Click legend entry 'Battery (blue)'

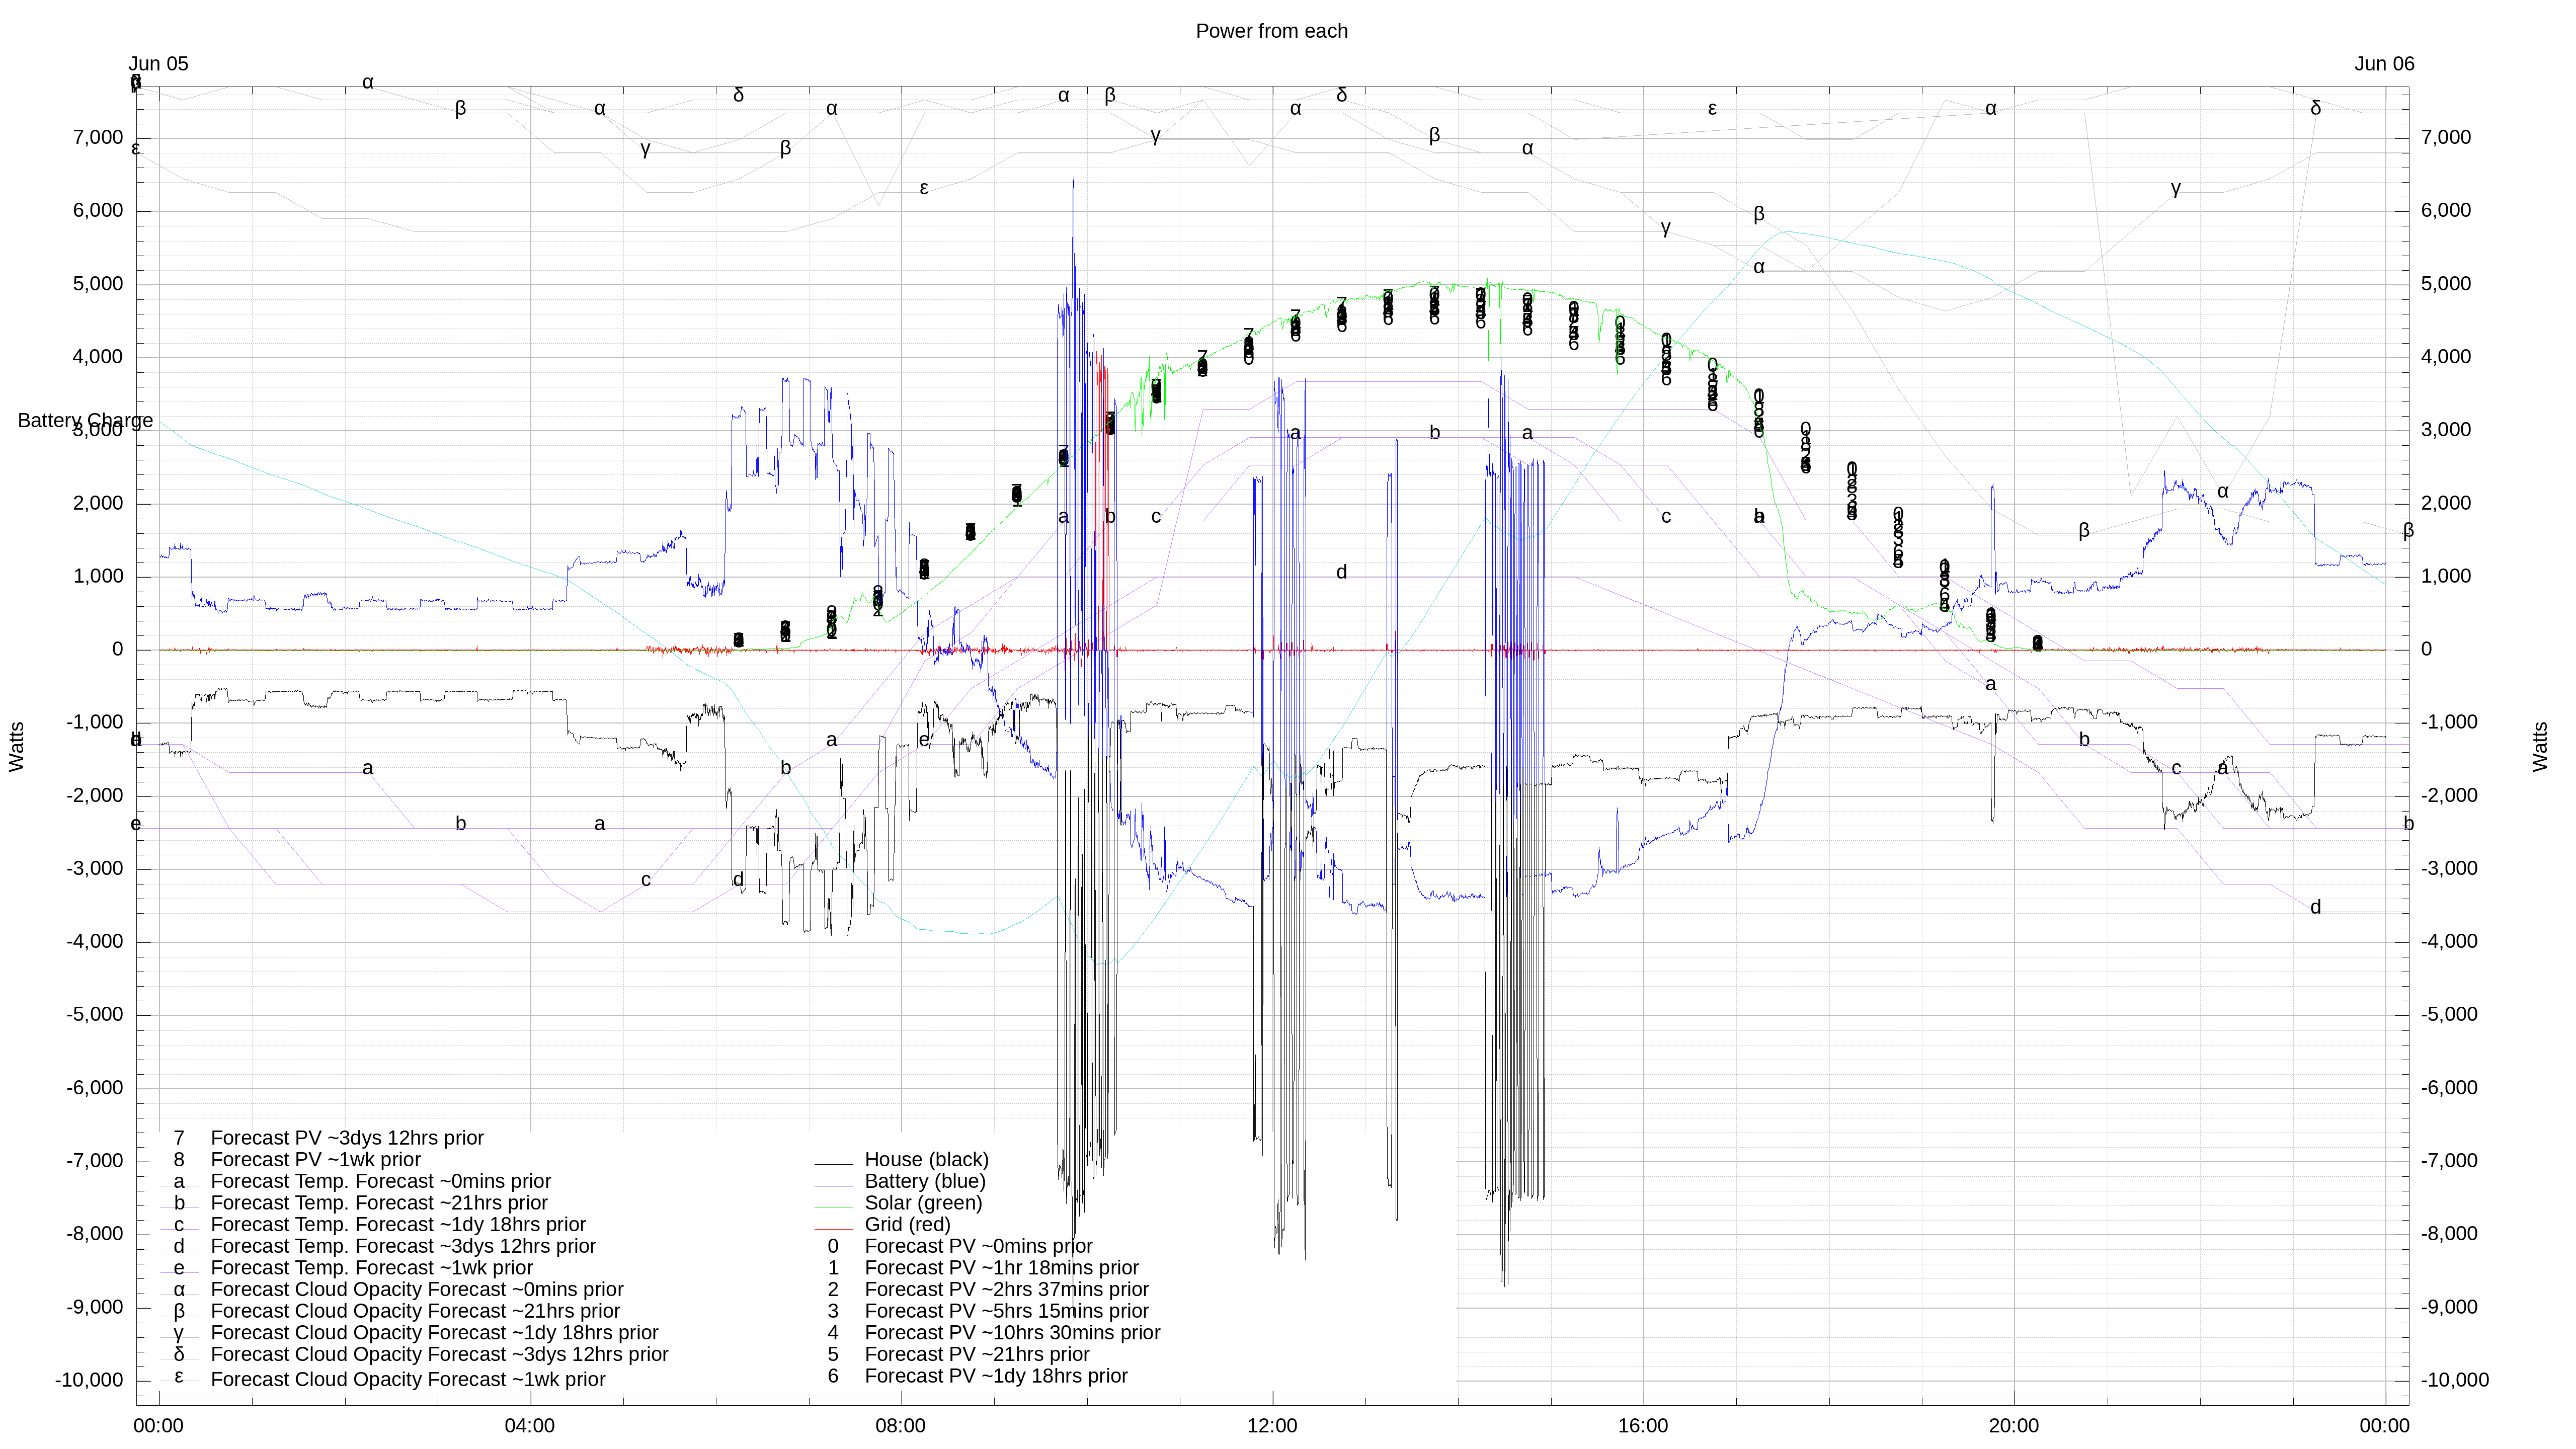(925, 1182)
